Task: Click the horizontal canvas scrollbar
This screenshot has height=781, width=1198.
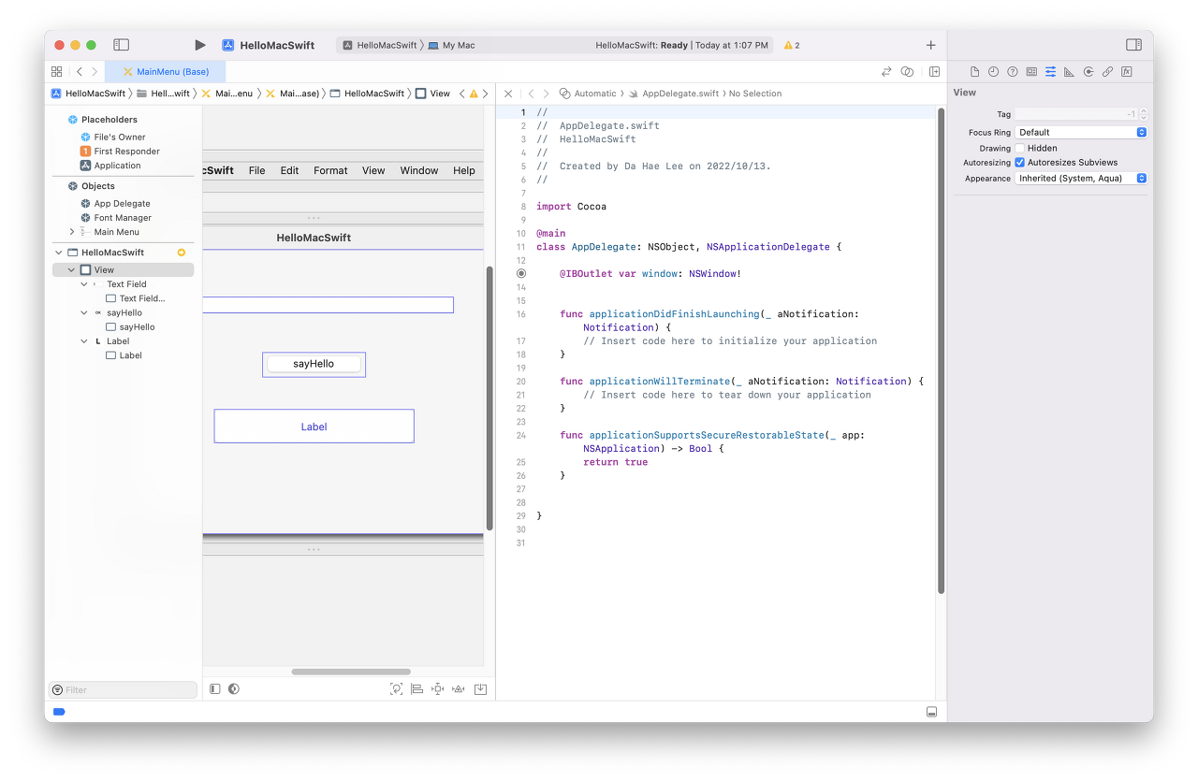Action: [x=351, y=672]
